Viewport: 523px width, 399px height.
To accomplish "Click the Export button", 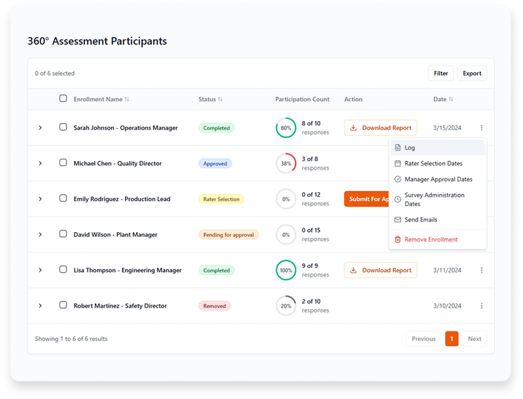I will pos(472,73).
